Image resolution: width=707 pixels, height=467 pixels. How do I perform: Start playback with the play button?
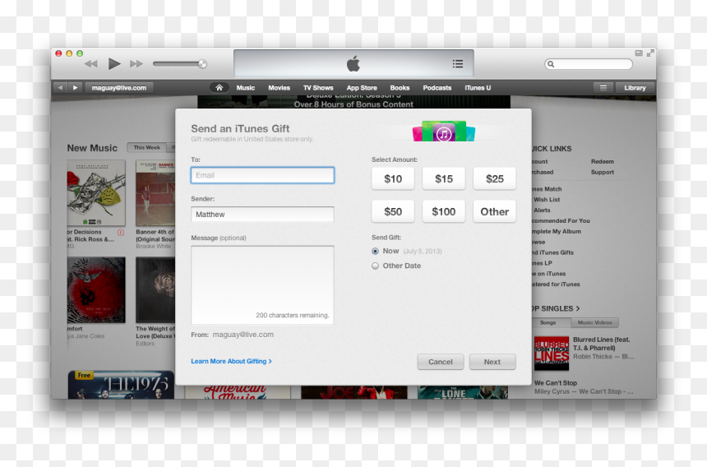click(114, 64)
